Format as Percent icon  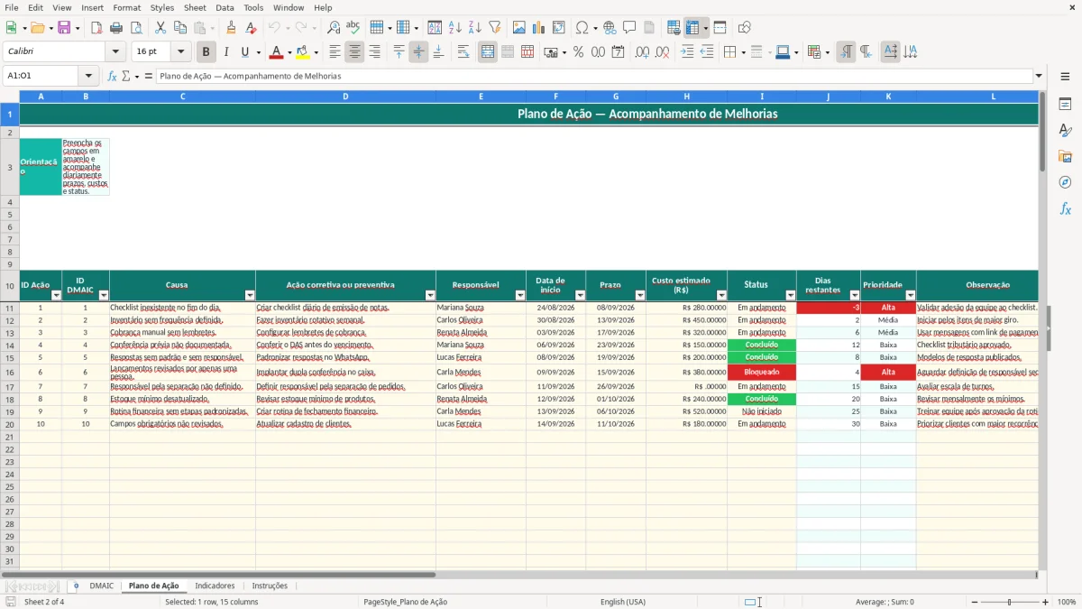click(578, 52)
